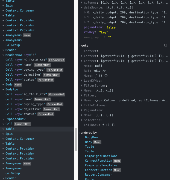The height and width of the screenshot is (180, 170).
Task: Collapse the BodyRow tree arrow
Action: [3, 89]
